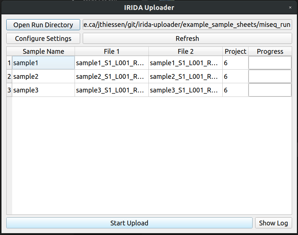298x235 pixels.
Task: Click the progress bar for sample2
Action: click(x=270, y=76)
